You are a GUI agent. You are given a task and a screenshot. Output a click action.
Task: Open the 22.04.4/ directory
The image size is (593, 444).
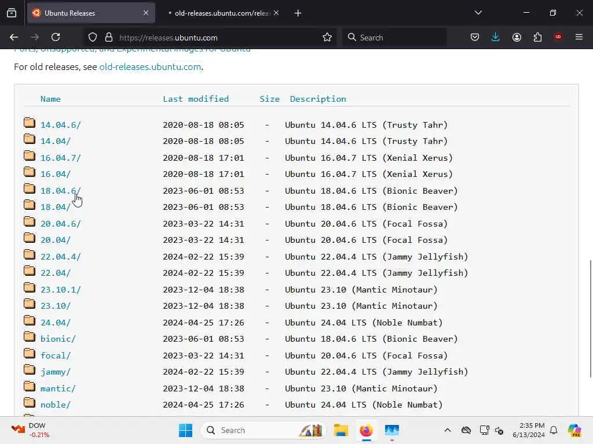pyautogui.click(x=60, y=257)
